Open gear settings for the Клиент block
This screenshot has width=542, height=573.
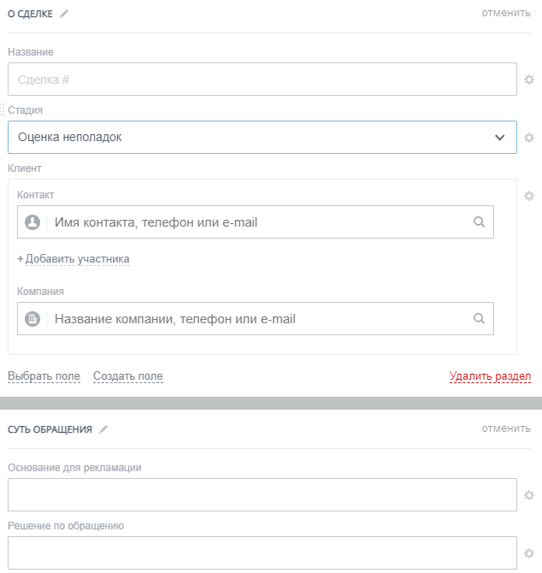pos(529,196)
